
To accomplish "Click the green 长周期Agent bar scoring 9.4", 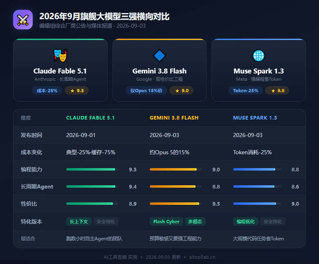I will click(x=92, y=186).
